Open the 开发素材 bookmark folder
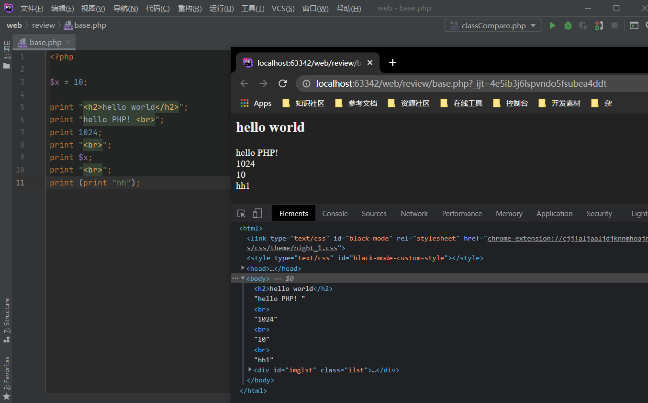Image resolution: width=648 pixels, height=403 pixels. [559, 103]
